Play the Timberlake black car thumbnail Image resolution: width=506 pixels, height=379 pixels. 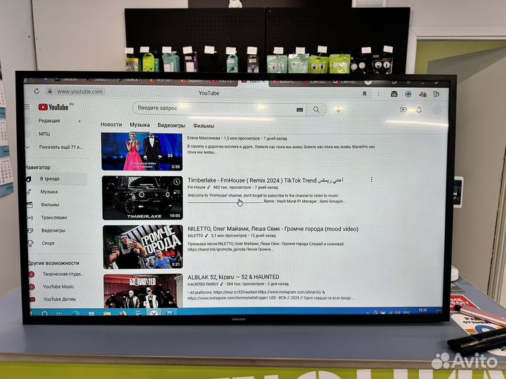click(142, 198)
